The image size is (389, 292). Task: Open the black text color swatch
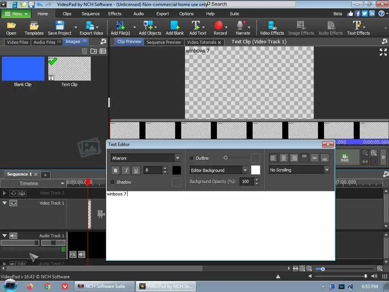point(176,170)
